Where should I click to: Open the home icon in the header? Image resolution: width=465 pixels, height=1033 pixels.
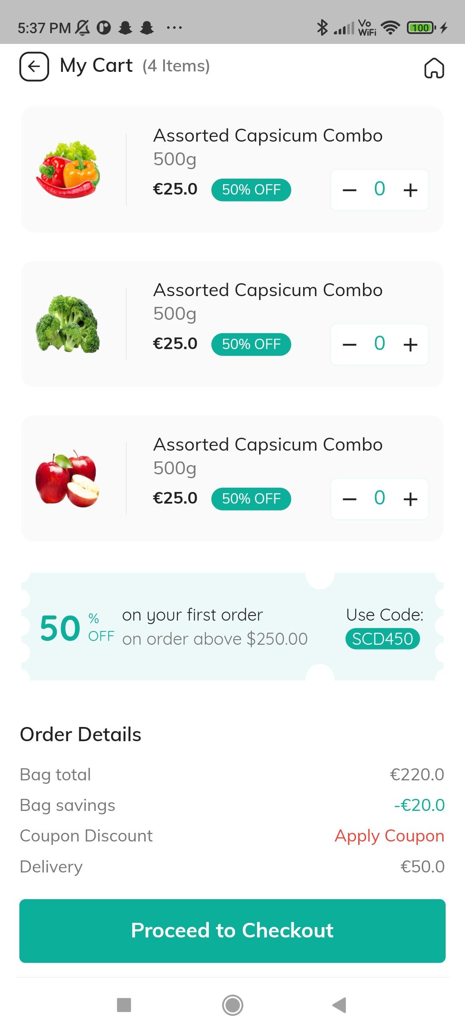pos(434,68)
